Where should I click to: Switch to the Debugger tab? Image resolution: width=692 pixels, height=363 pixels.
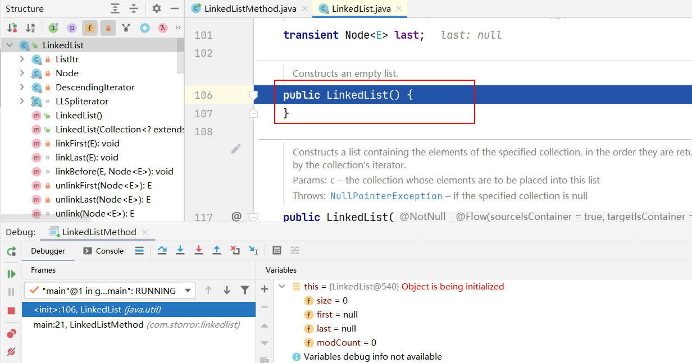48,251
